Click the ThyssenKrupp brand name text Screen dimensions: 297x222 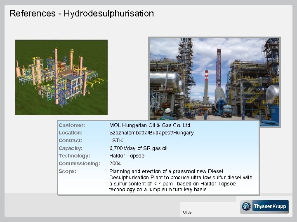(270, 206)
